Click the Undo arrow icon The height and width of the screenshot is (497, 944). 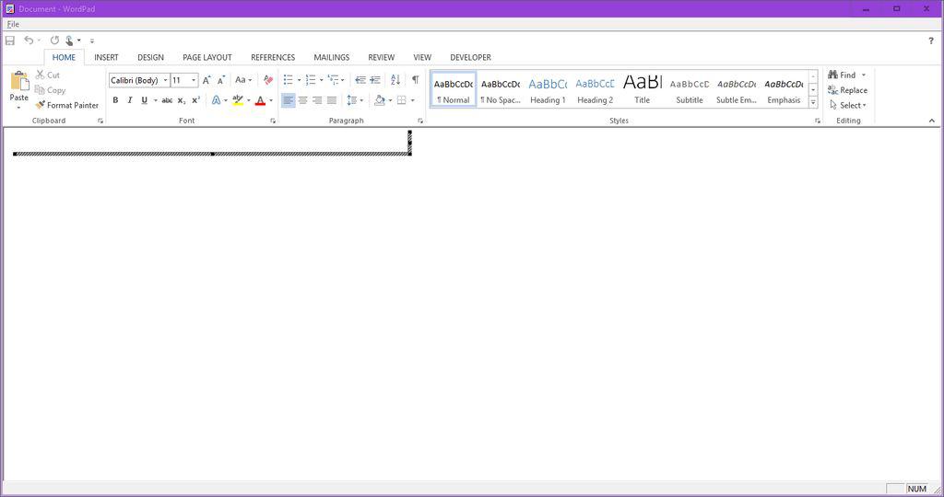[29, 40]
